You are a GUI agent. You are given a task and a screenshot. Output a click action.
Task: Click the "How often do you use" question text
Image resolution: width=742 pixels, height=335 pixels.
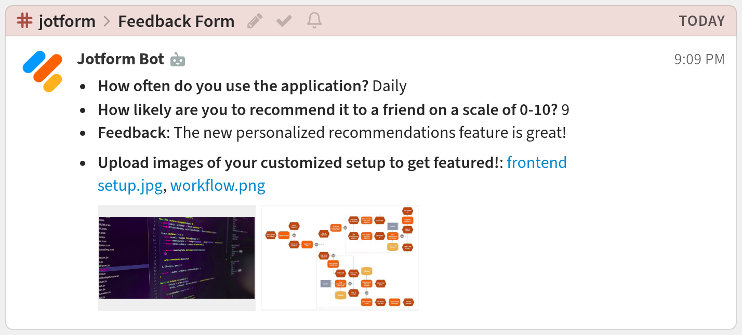pyautogui.click(x=233, y=86)
